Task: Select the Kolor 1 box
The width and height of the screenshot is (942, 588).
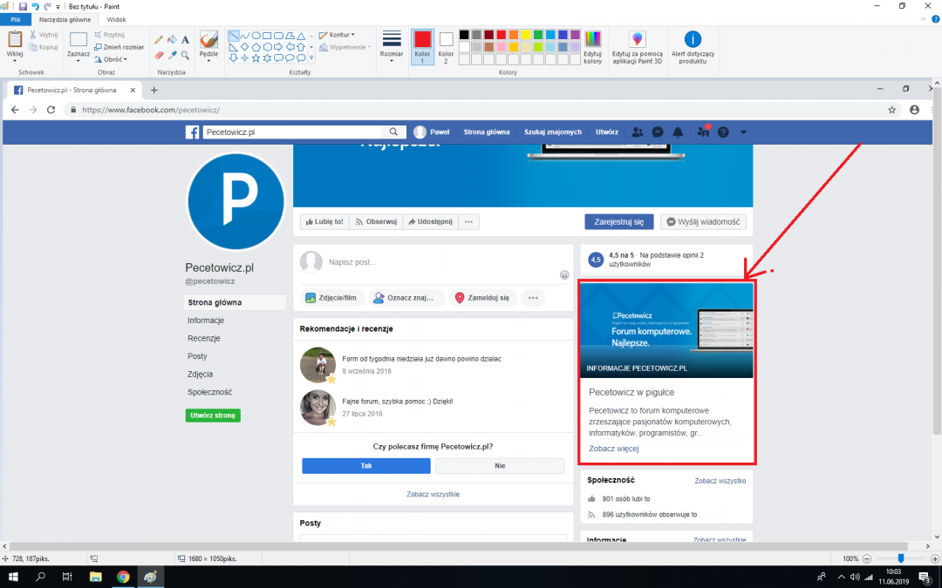Action: [422, 47]
